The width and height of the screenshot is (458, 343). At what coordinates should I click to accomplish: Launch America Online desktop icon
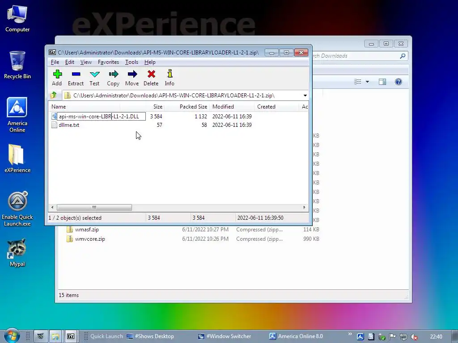(17, 115)
